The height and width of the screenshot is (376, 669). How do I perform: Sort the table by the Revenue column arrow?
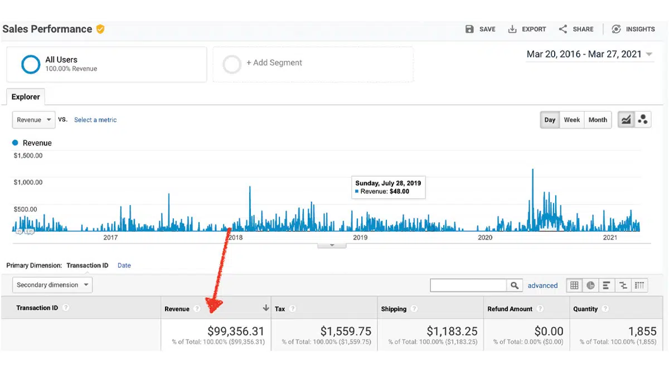[x=266, y=307]
